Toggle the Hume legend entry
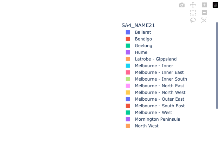220x158 pixels. pyautogui.click(x=141, y=52)
